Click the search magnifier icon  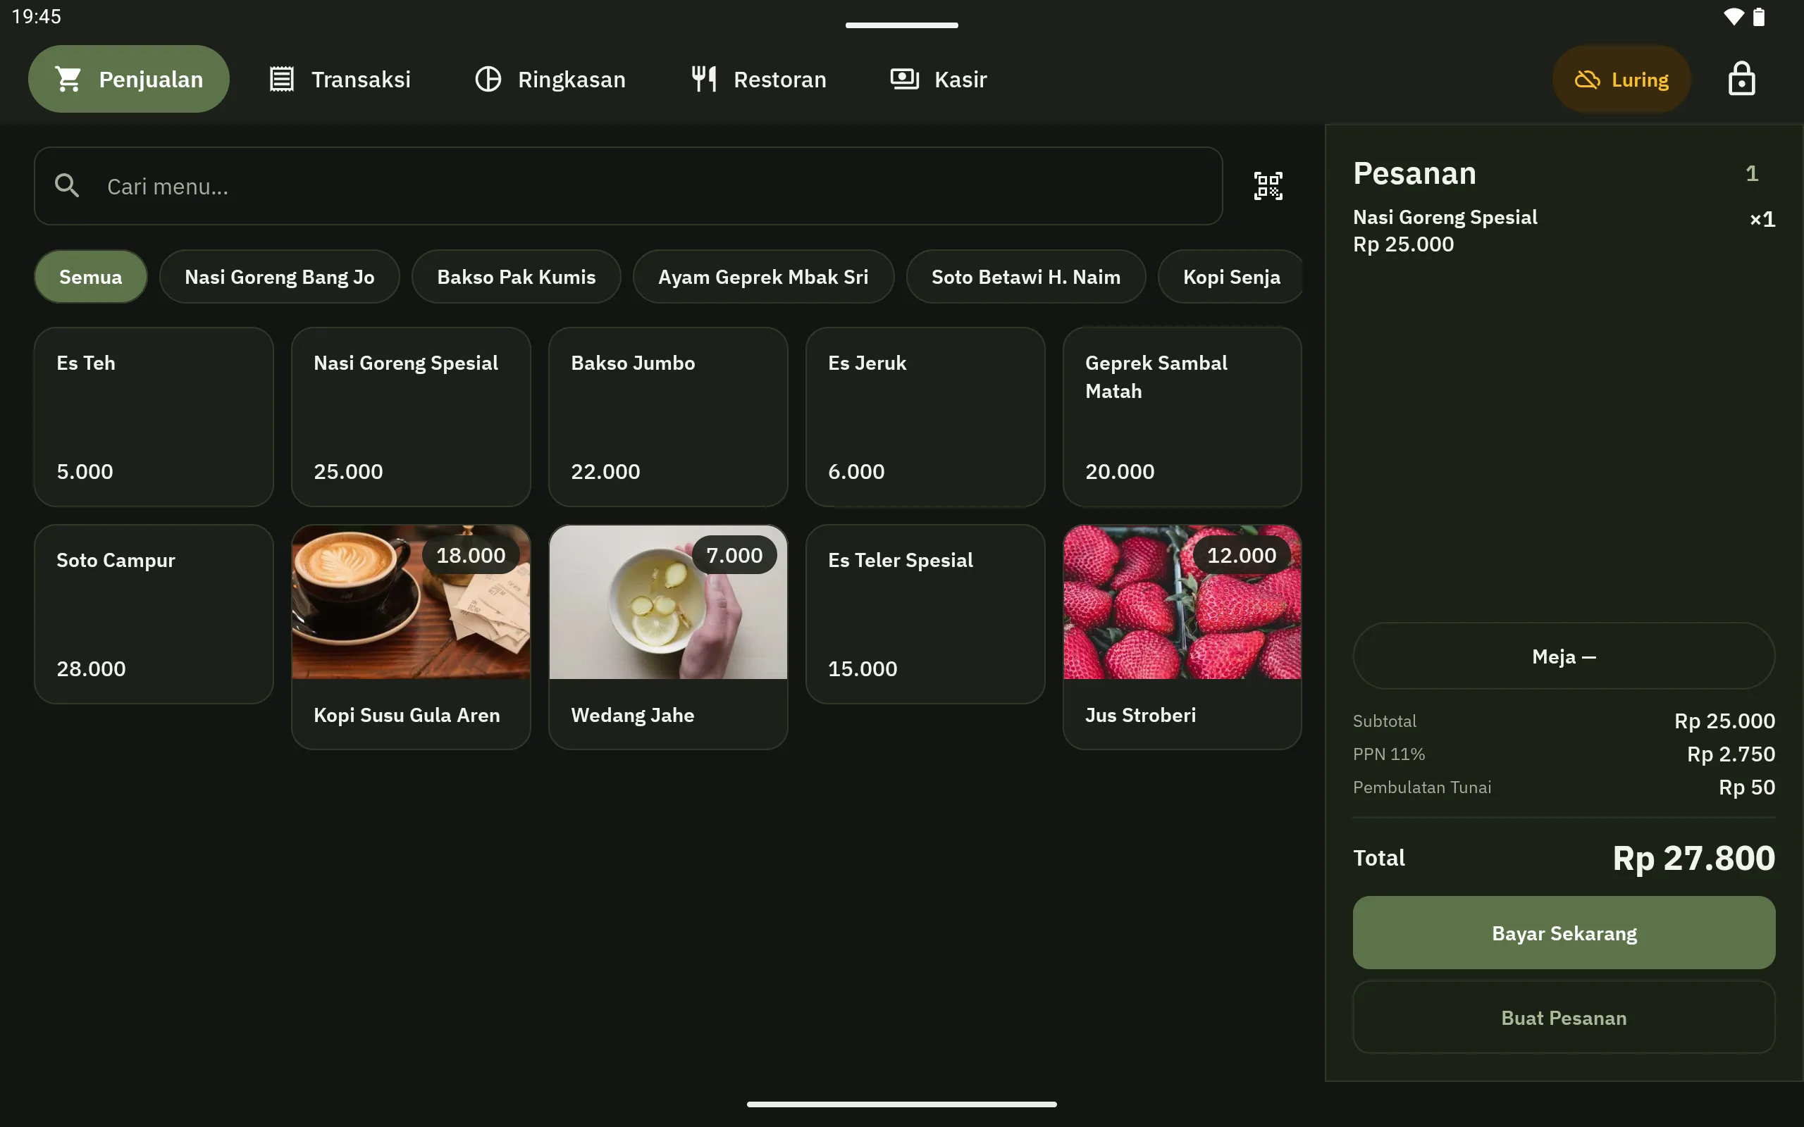point(67,185)
